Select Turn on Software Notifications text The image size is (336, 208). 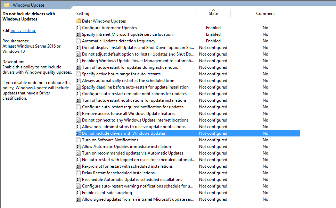110,140
